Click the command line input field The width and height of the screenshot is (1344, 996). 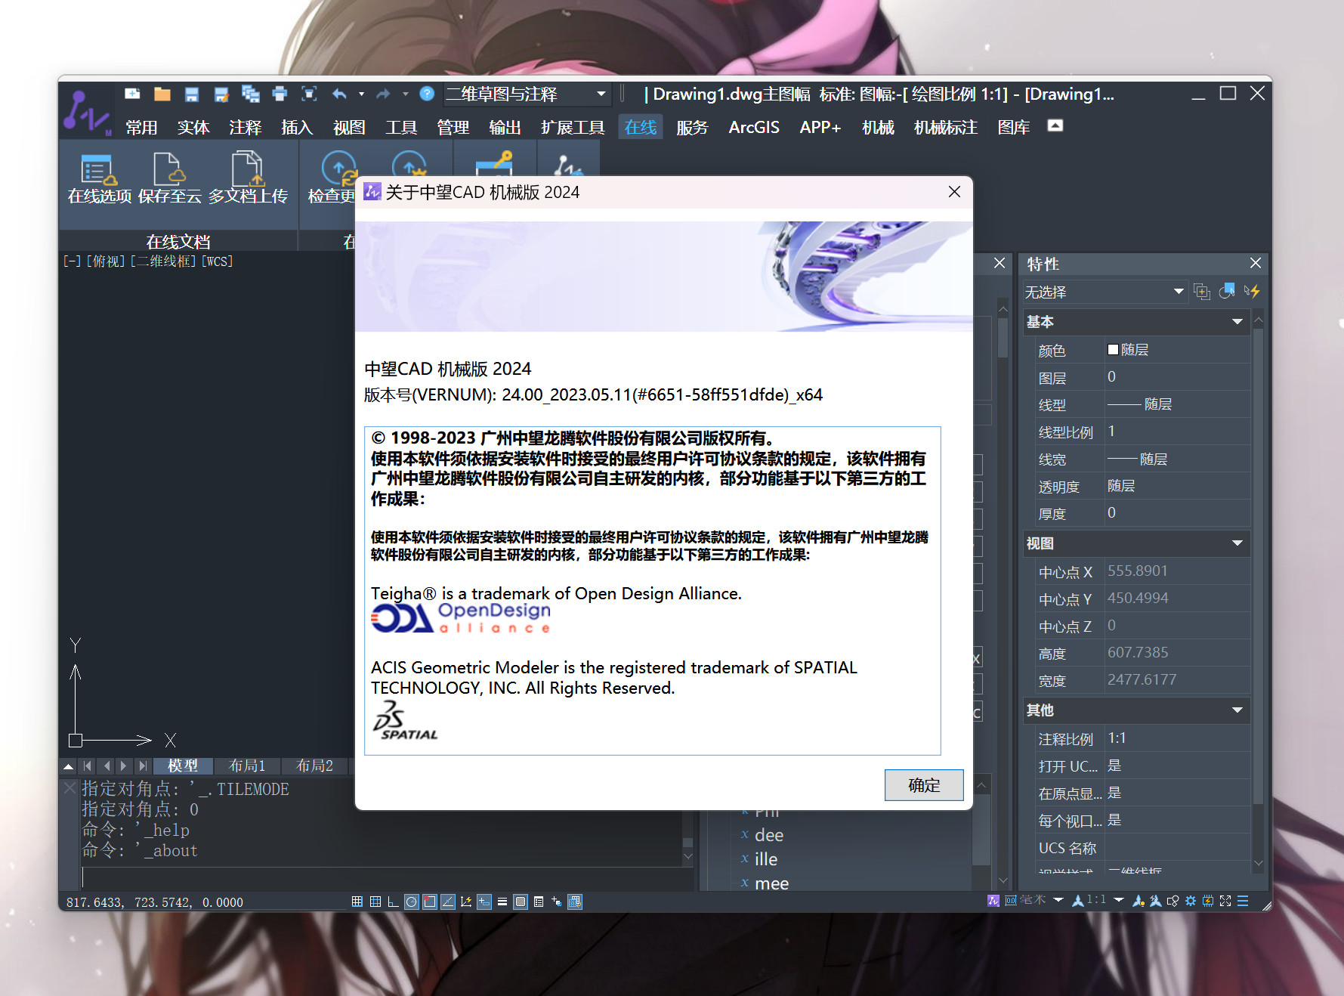385,877
